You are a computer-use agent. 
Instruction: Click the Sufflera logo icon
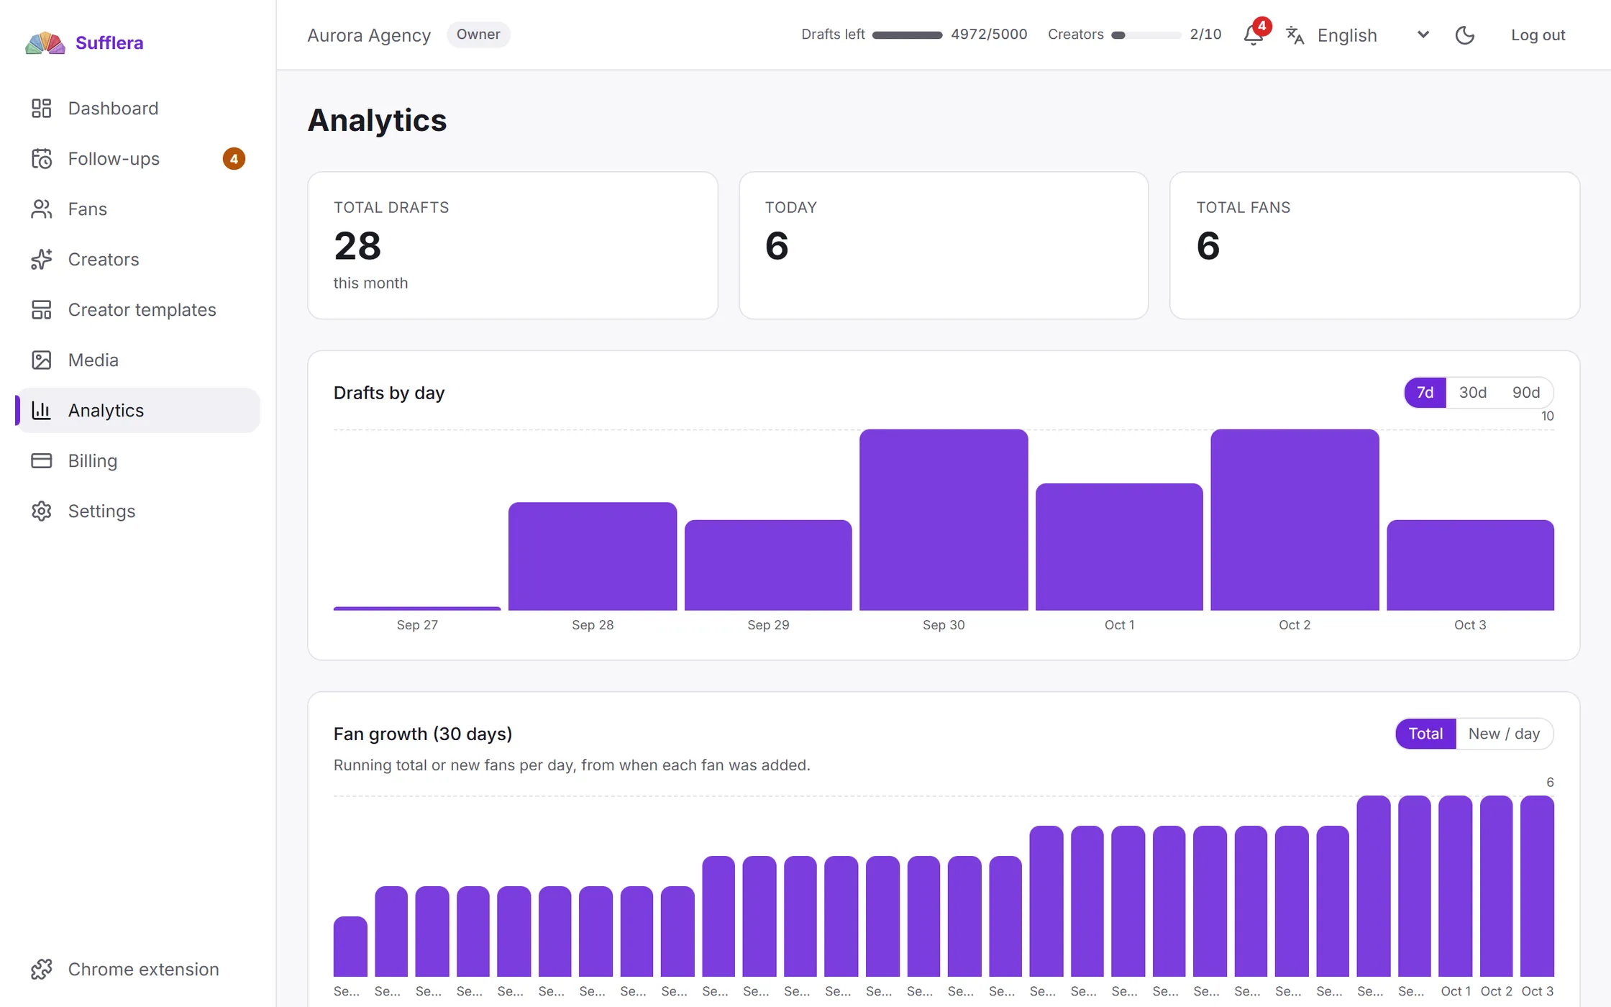(x=45, y=43)
